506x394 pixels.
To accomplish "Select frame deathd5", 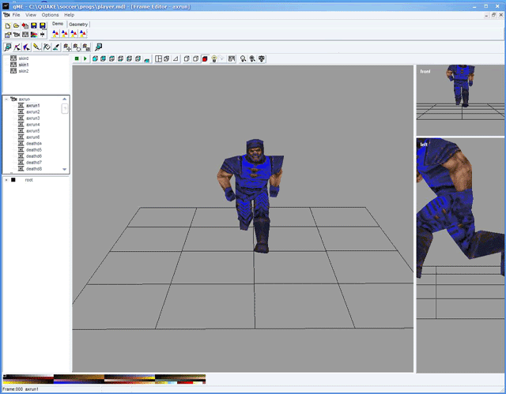I will [33, 150].
